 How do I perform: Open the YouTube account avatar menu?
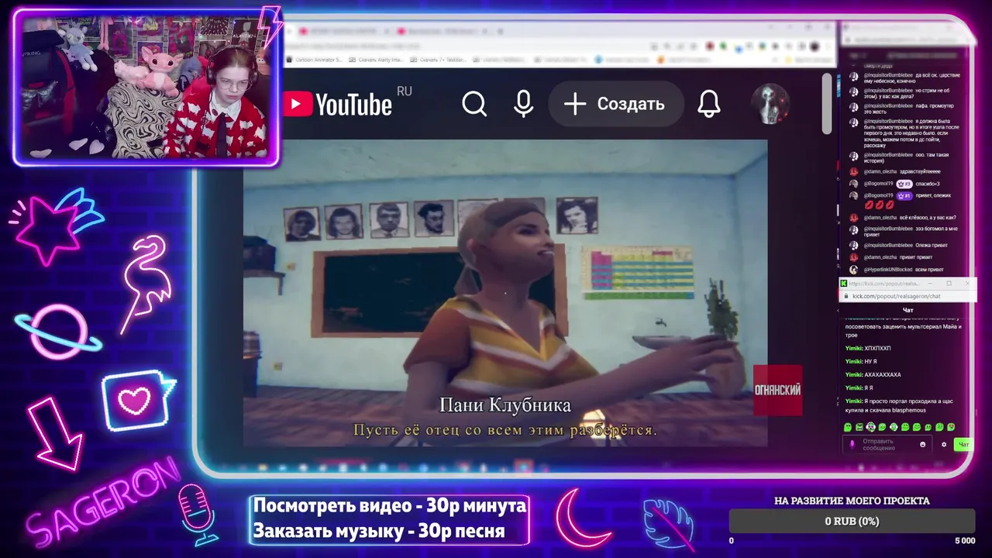770,104
